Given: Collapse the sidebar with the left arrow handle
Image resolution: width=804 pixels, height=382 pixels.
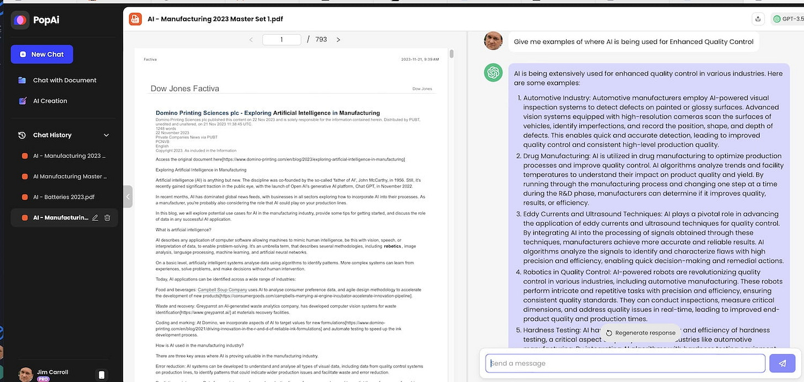Looking at the screenshot, I should click(128, 196).
